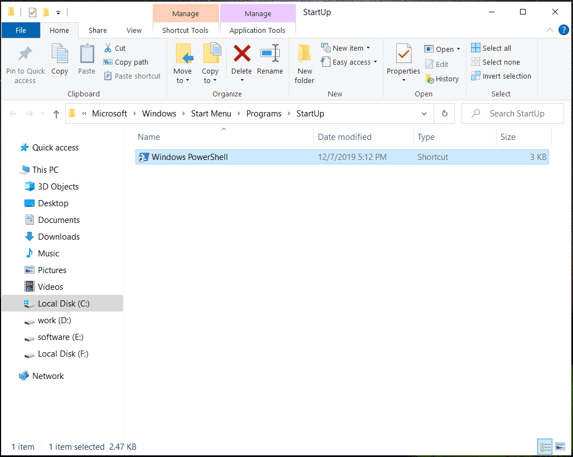Viewport: 573px width, 457px height.
Task: Open the File menu tab
Action: 21,30
